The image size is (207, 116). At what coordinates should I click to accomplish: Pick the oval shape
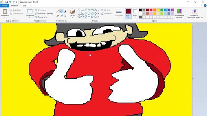(x=86, y=10)
